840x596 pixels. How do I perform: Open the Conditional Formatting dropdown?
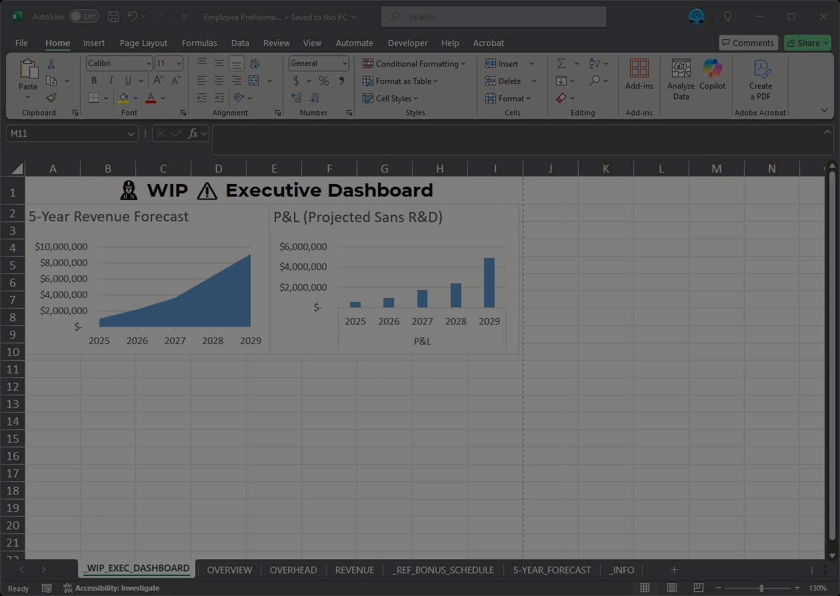[414, 63]
